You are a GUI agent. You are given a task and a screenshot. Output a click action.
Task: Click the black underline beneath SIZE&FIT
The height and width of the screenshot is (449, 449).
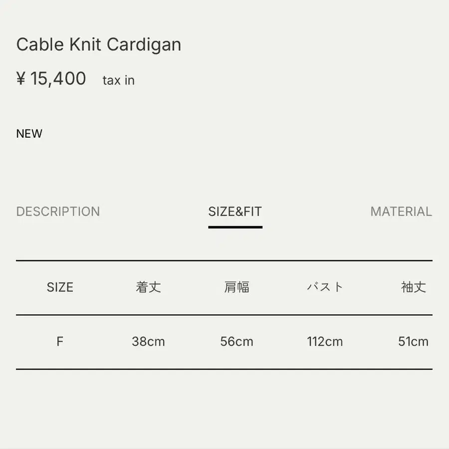tap(235, 227)
